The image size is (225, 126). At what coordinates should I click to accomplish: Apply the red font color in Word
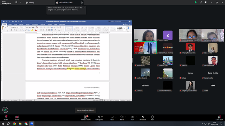[x=36, y=30]
